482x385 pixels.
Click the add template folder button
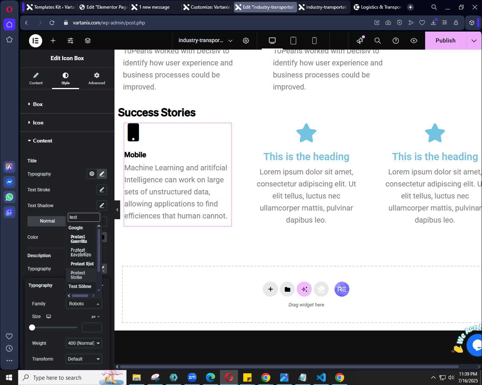287,289
